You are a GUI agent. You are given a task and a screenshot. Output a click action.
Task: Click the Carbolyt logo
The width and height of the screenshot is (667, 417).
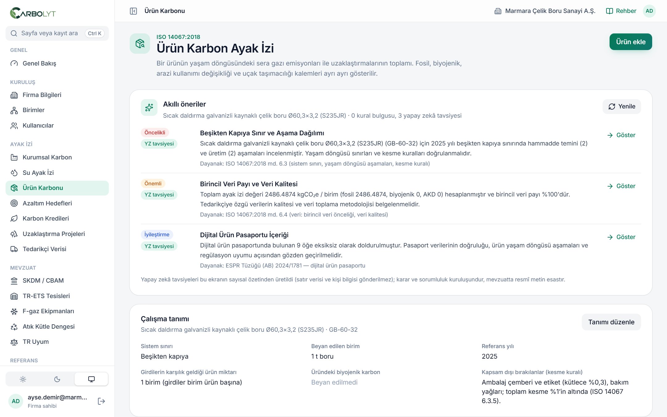point(33,13)
